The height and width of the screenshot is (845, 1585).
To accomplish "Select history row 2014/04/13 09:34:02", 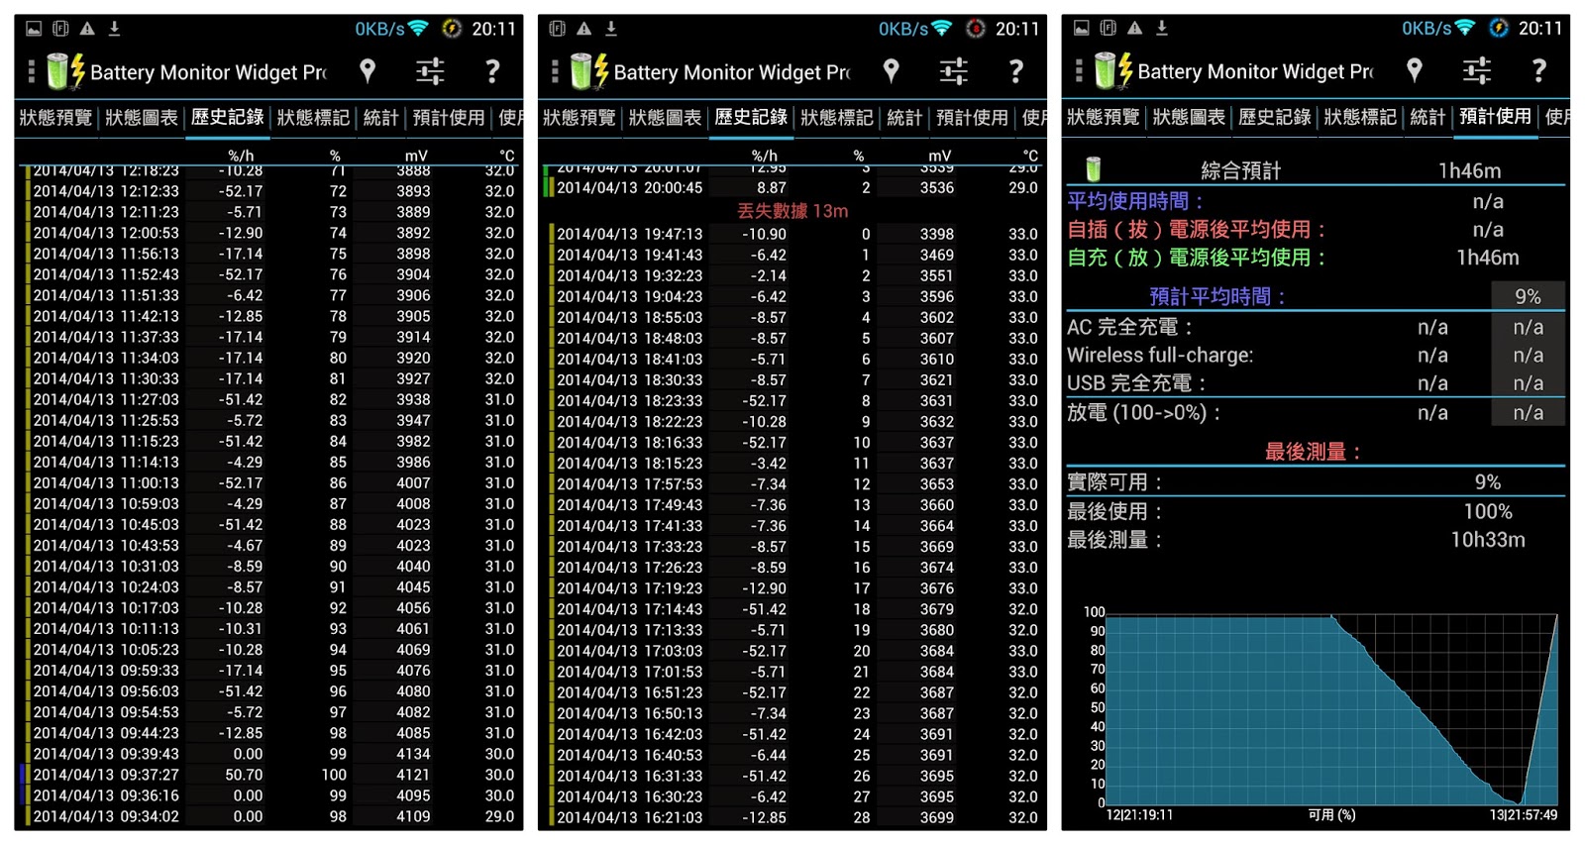I will pyautogui.click(x=271, y=816).
